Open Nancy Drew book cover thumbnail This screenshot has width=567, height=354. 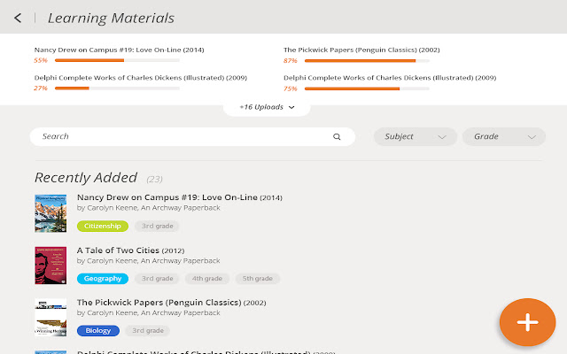[50, 213]
